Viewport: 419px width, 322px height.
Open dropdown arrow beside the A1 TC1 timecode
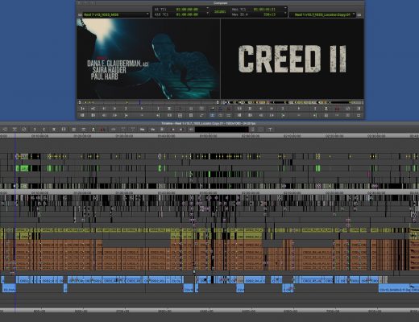(x=207, y=9)
